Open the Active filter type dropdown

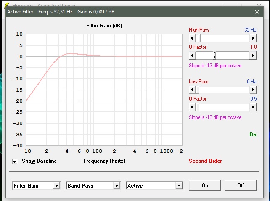click(x=179, y=186)
